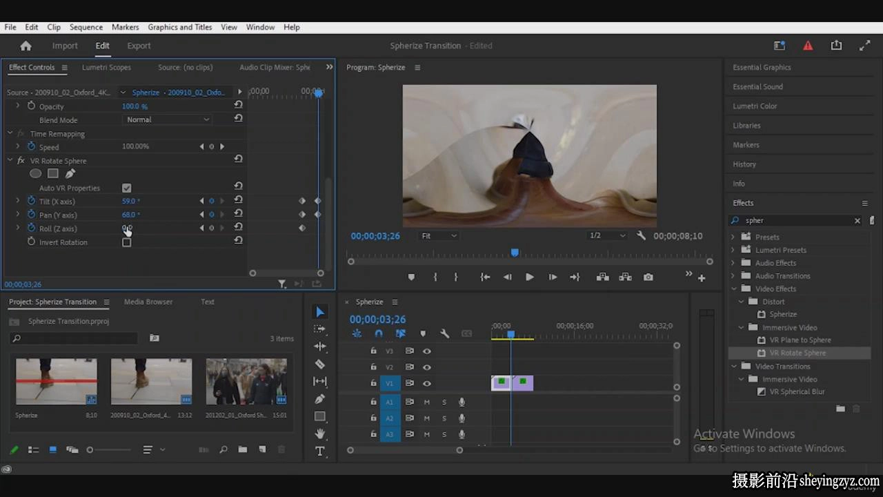883x497 pixels.
Task: Select the Pen tool in toolbar
Action: point(319,399)
